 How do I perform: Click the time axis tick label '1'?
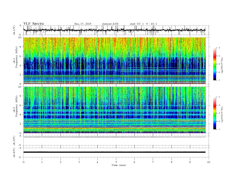(42, 162)
